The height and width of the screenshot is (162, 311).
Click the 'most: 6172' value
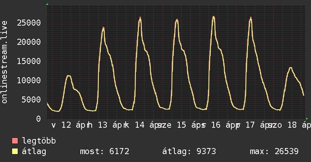tap(105, 151)
